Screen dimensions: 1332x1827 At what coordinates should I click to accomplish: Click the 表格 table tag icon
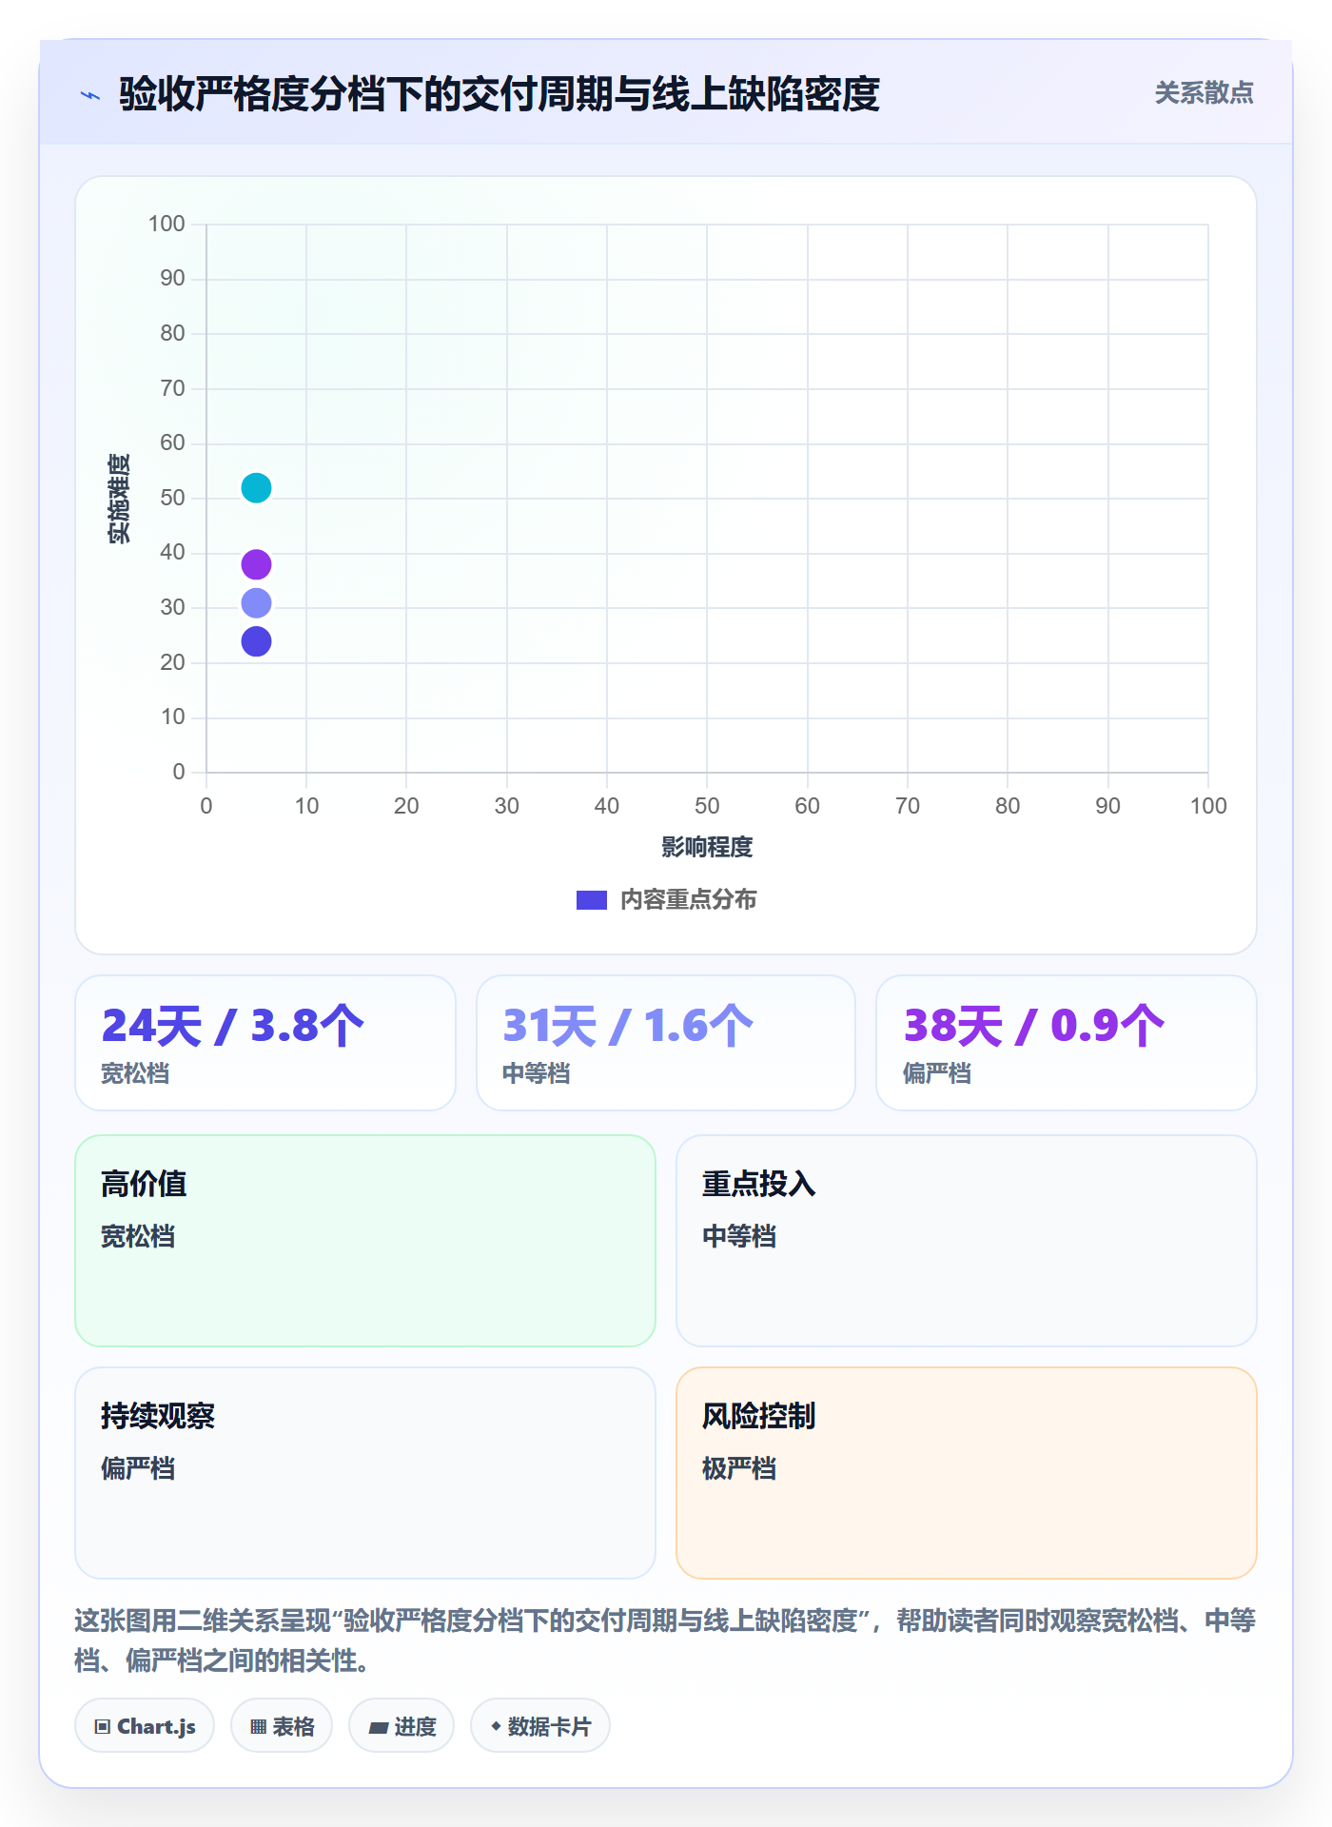click(x=258, y=1726)
